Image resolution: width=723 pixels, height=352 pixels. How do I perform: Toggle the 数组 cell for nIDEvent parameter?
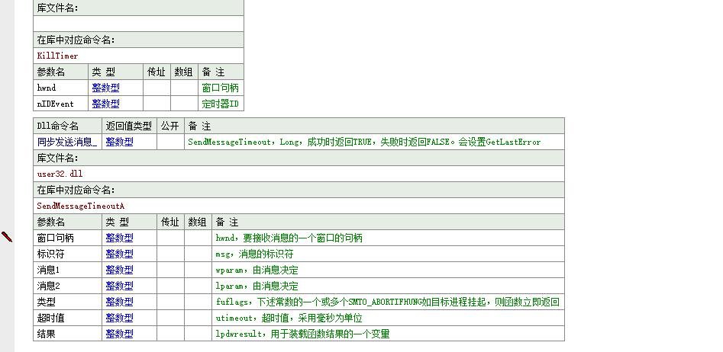183,104
